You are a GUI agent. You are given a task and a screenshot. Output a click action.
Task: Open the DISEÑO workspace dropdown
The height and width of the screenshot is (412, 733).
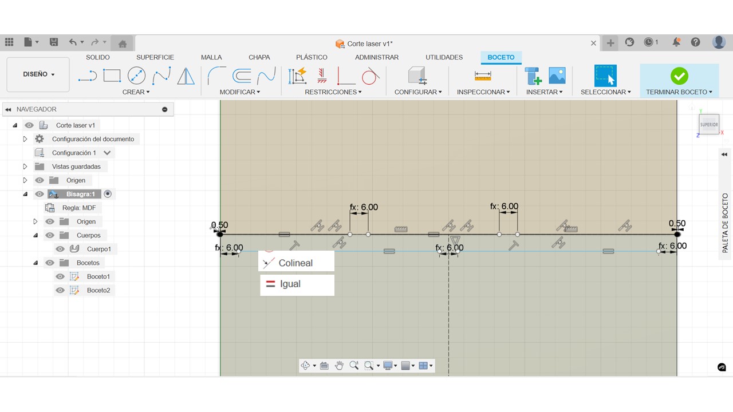[x=38, y=74]
